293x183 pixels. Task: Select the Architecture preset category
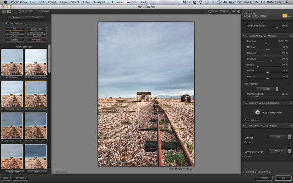tap(37, 32)
